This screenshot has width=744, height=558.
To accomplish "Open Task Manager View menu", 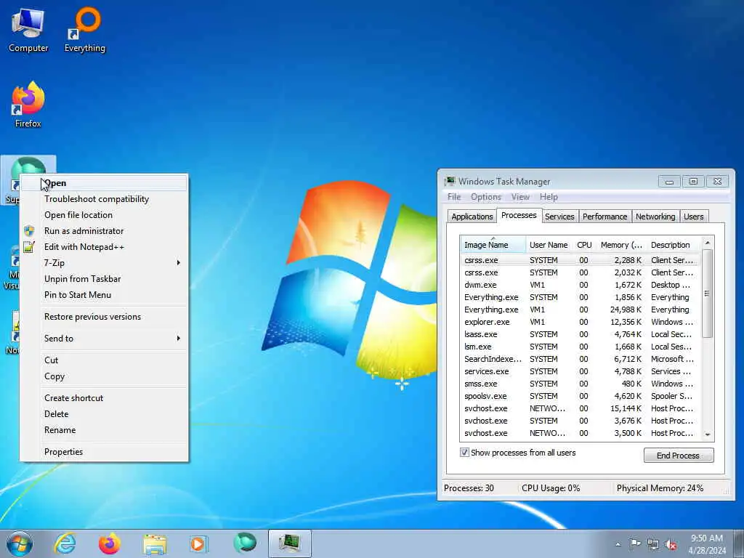I will click(x=520, y=197).
